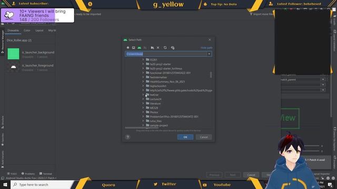Click the Project directory Android icon
Screen dimensions: 337x189
pos(139,48)
